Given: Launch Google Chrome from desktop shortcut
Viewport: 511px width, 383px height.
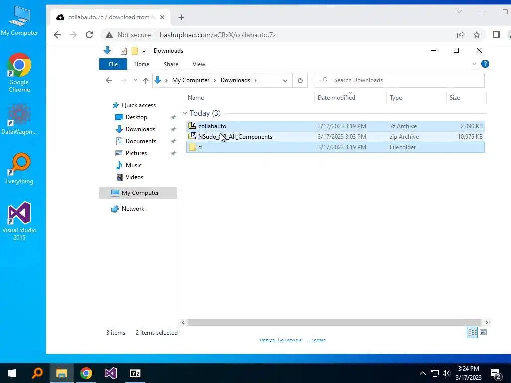Looking at the screenshot, I should coord(19,73).
